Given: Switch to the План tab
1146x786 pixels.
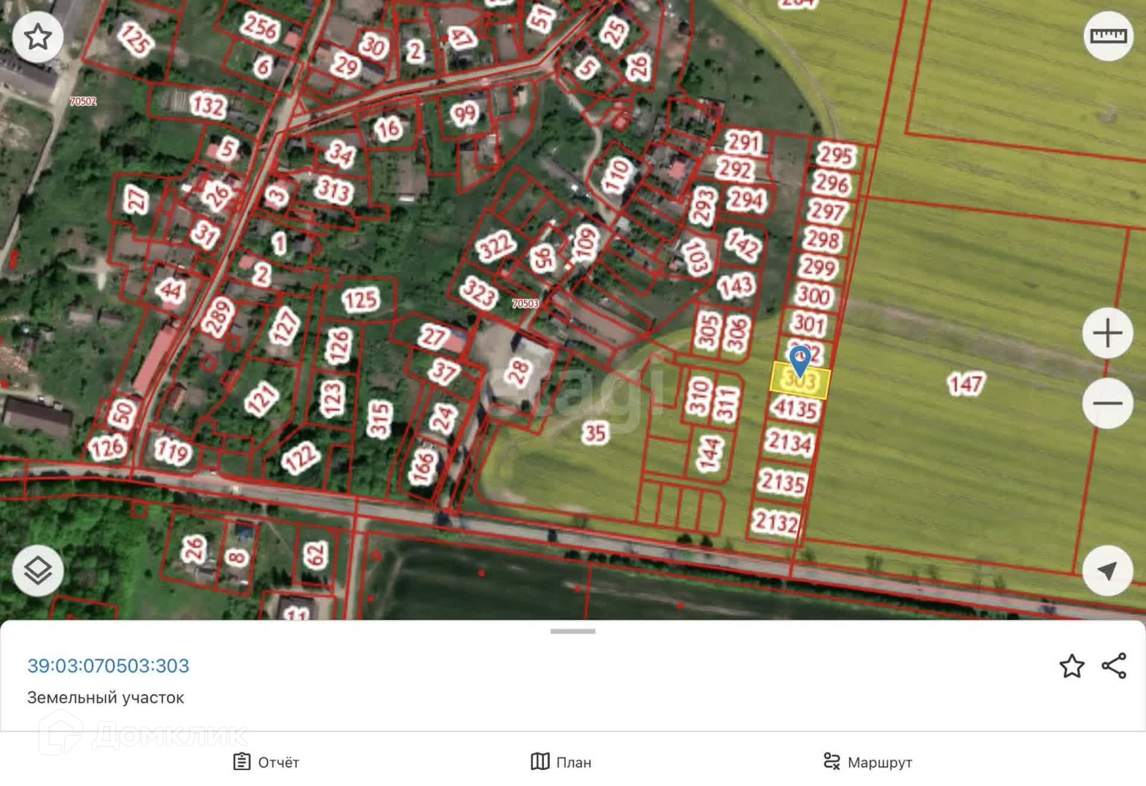Looking at the screenshot, I should pyautogui.click(x=561, y=762).
